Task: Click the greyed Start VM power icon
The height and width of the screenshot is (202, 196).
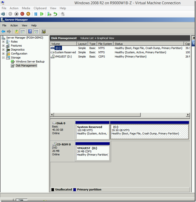Action: coord(10,14)
